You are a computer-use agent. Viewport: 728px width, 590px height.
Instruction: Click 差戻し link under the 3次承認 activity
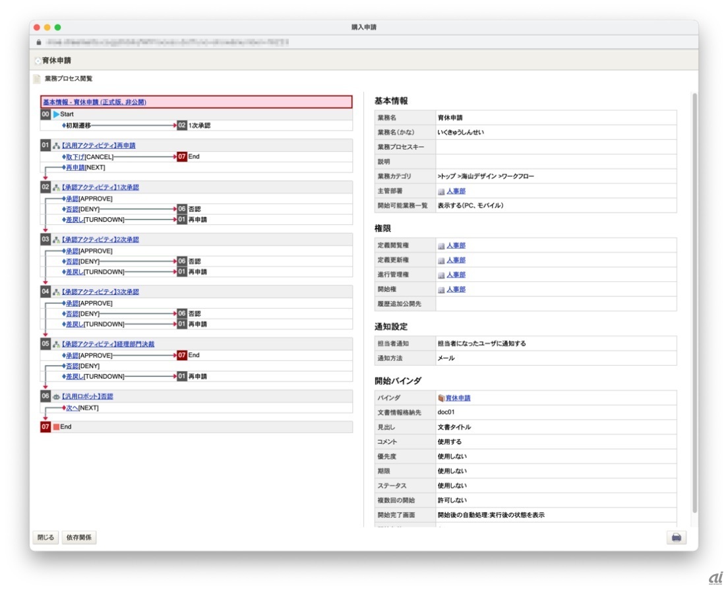click(75, 324)
